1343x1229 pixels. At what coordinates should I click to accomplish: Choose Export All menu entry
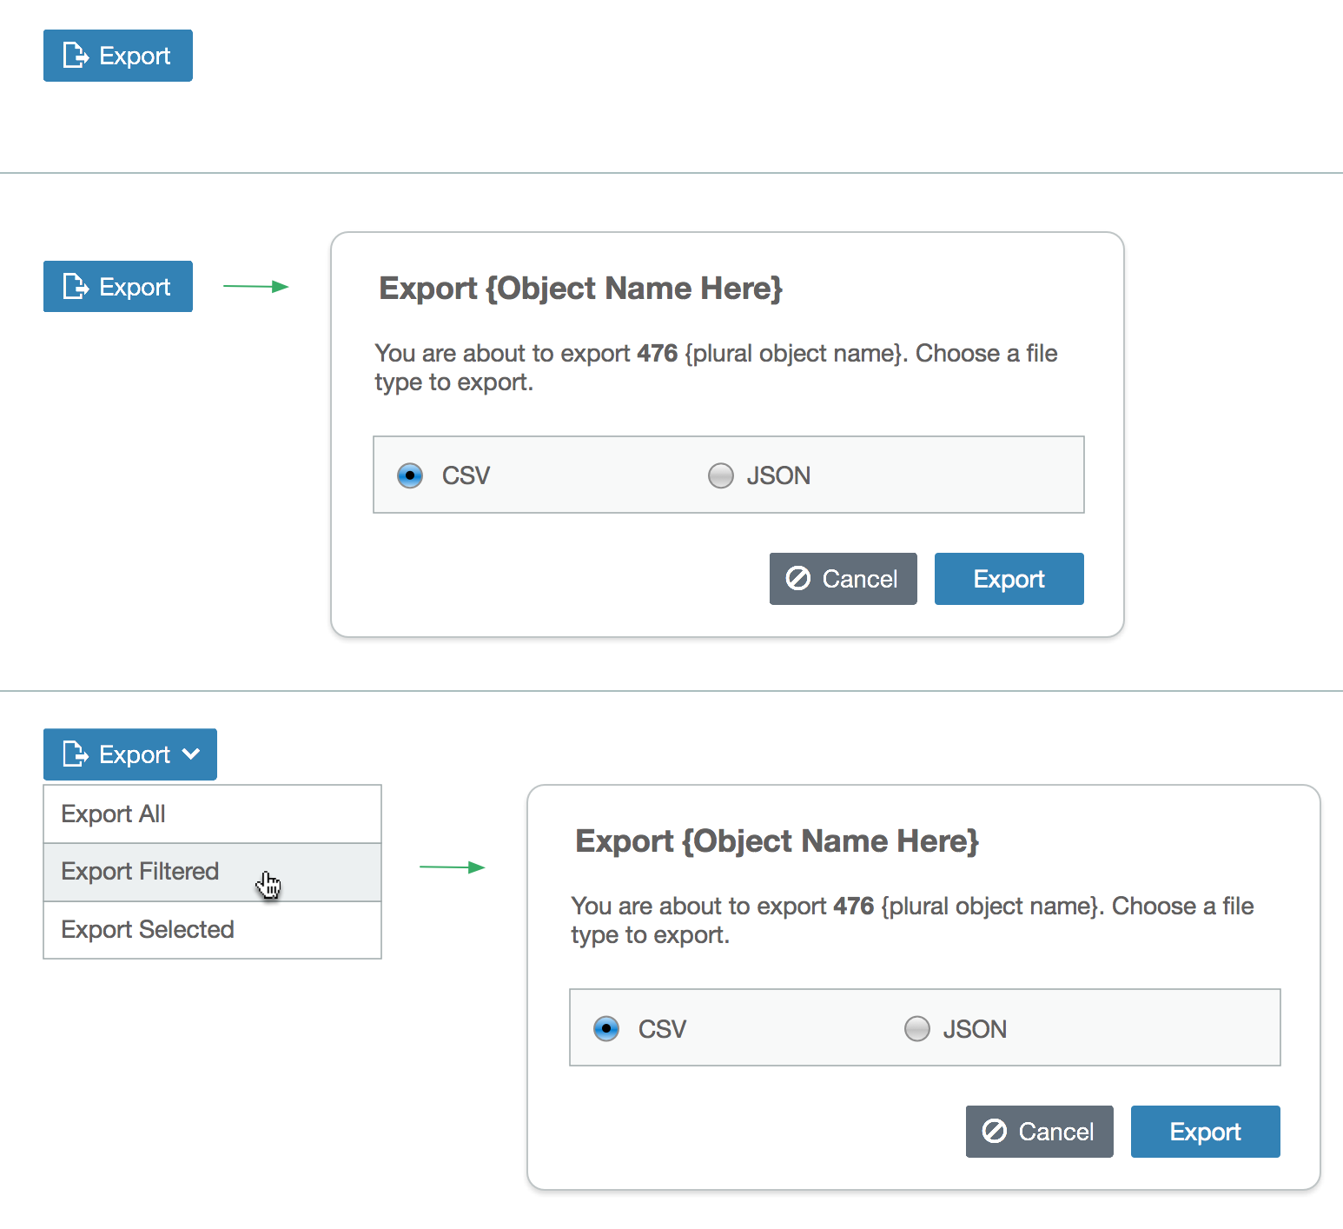213,814
